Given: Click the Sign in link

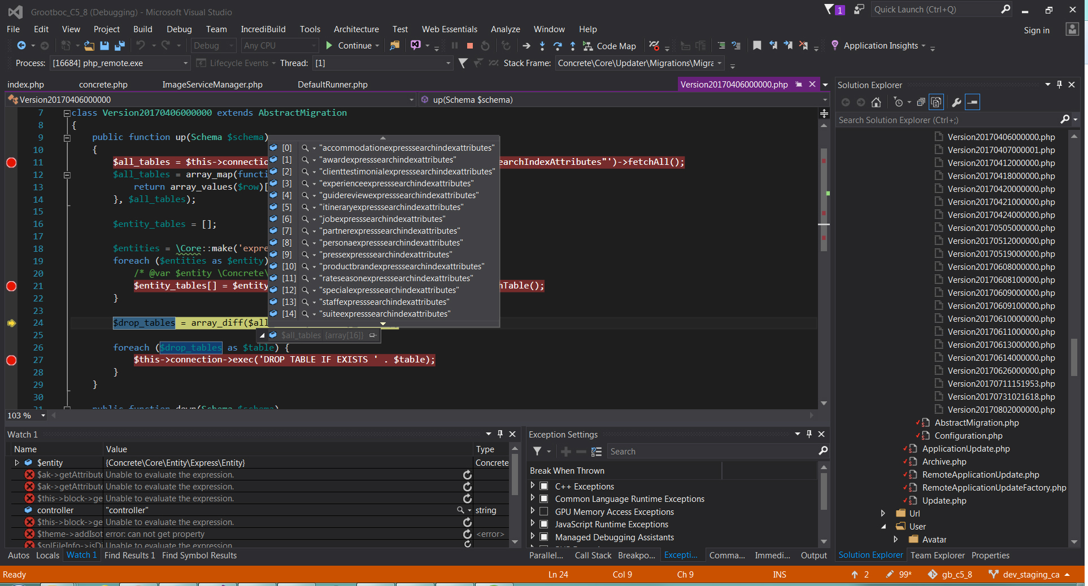Looking at the screenshot, I should tap(1036, 30).
